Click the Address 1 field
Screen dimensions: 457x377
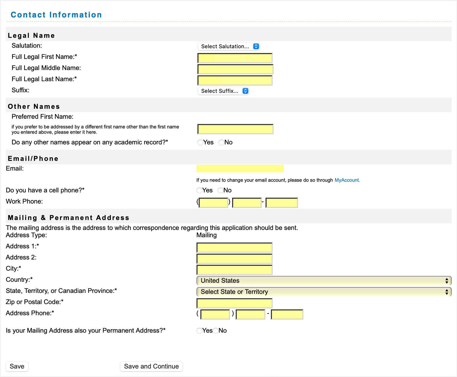click(x=234, y=247)
